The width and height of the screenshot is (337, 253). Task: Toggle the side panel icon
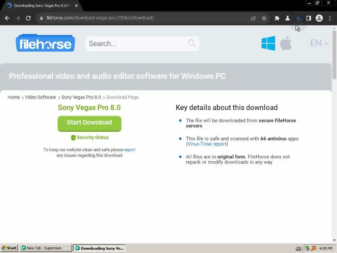309,18
